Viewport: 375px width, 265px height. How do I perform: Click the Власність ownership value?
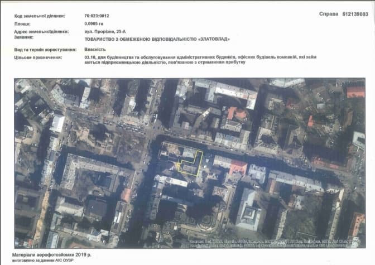click(94, 49)
